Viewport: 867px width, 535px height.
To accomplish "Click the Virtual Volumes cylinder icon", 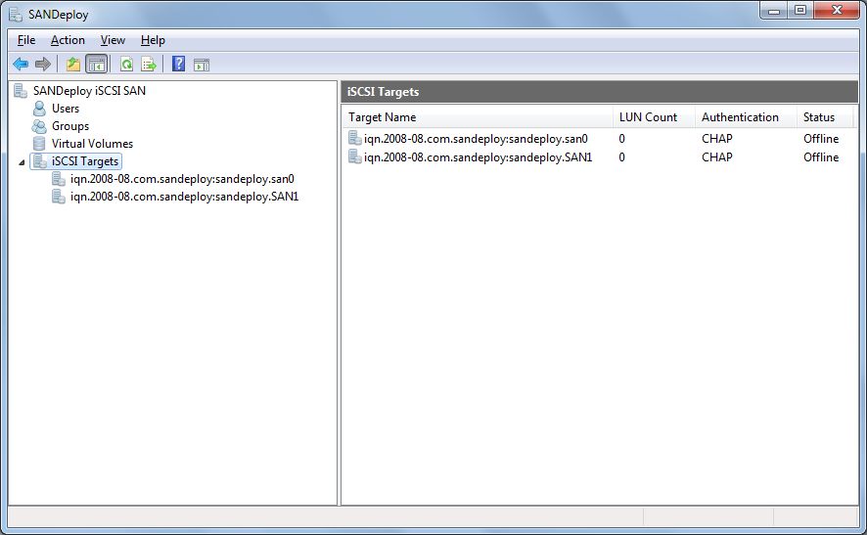I will point(39,144).
